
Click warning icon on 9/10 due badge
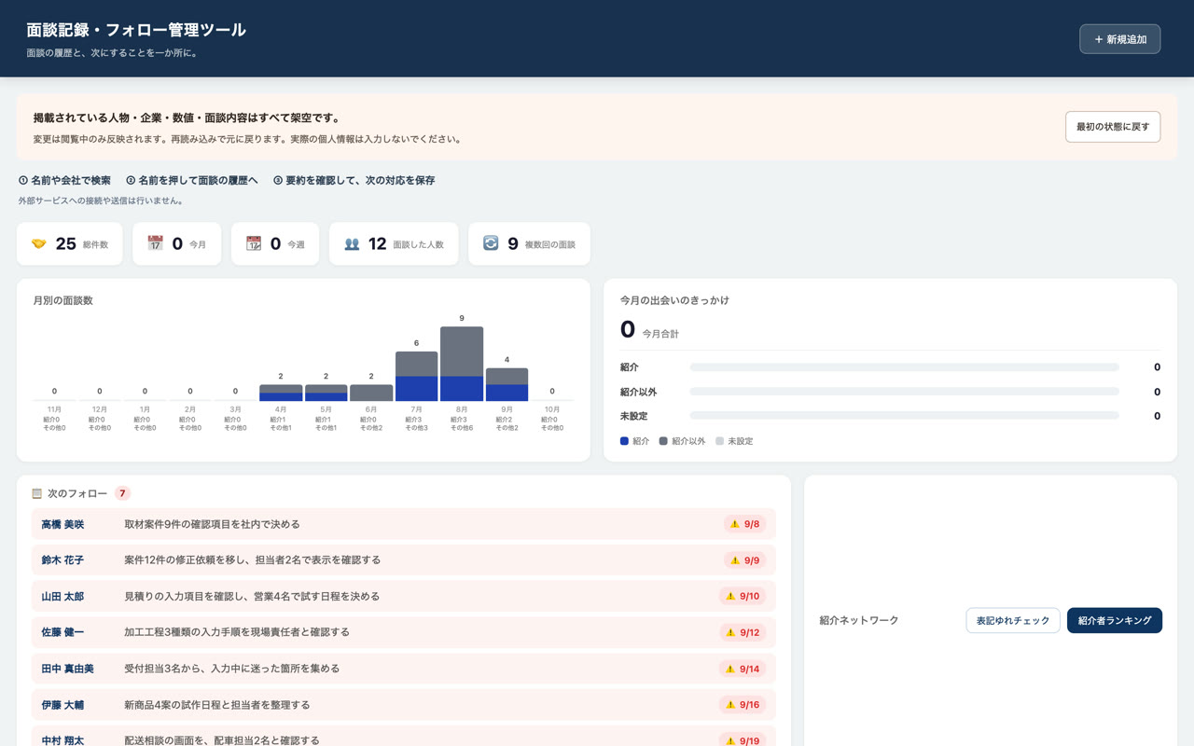pyautogui.click(x=729, y=596)
